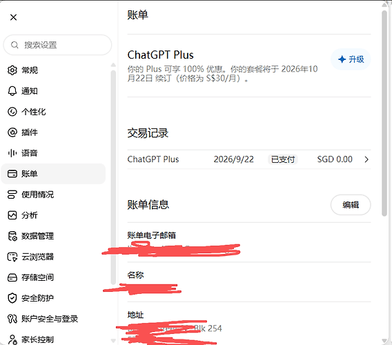Click the card icon beside 账单
Screen dimensions: 392x345
click(x=12, y=174)
